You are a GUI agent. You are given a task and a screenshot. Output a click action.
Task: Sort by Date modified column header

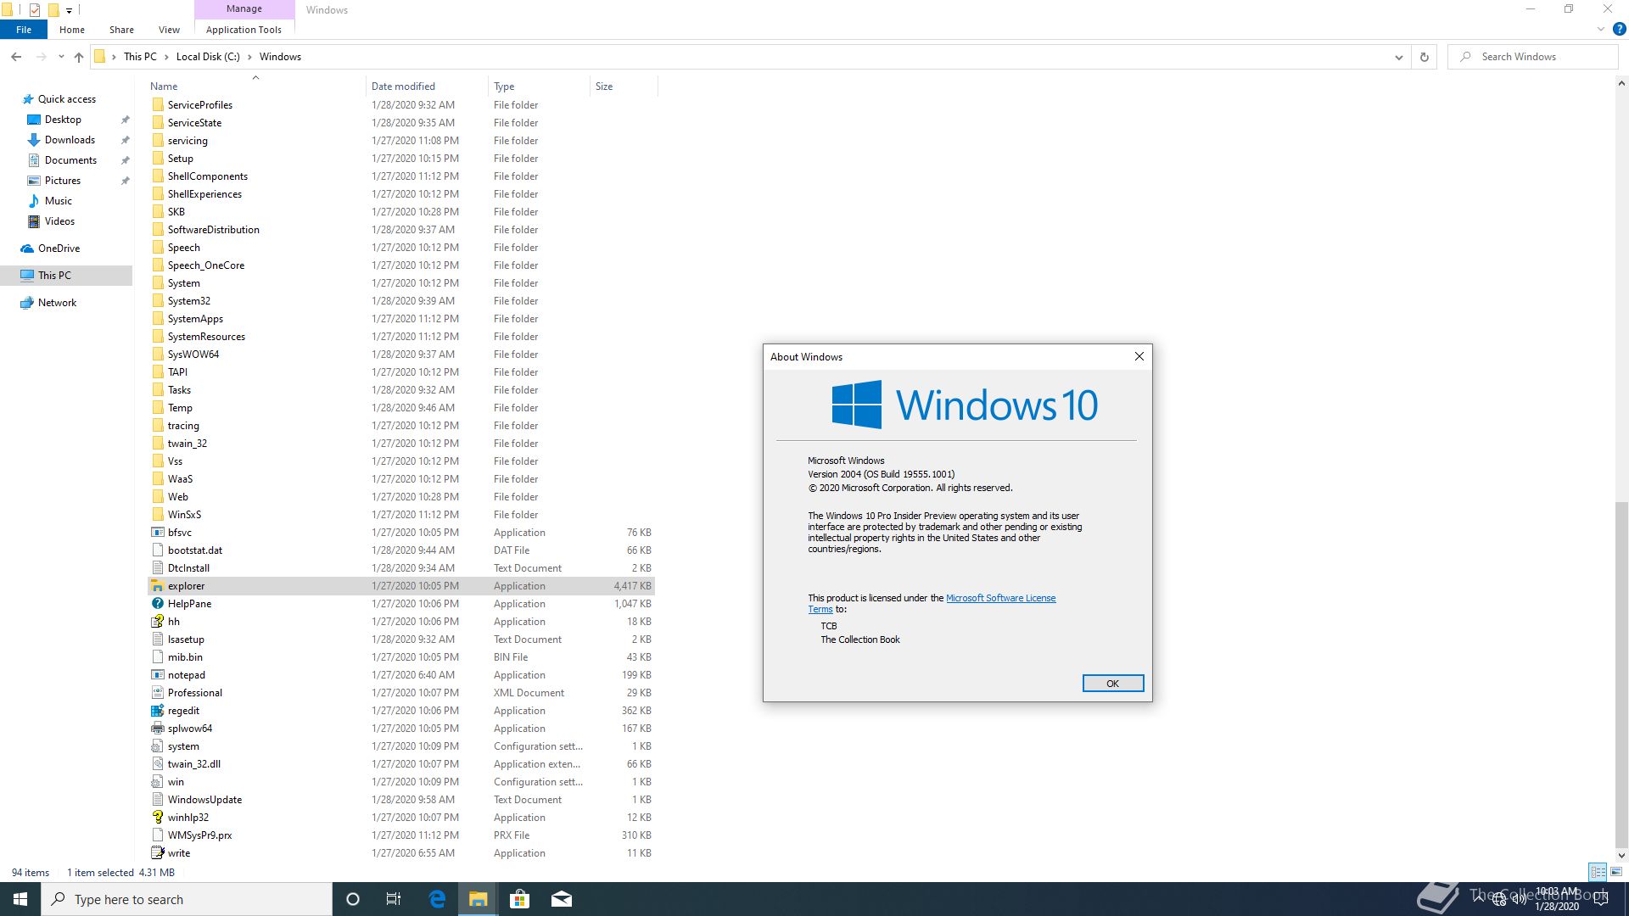click(x=427, y=87)
